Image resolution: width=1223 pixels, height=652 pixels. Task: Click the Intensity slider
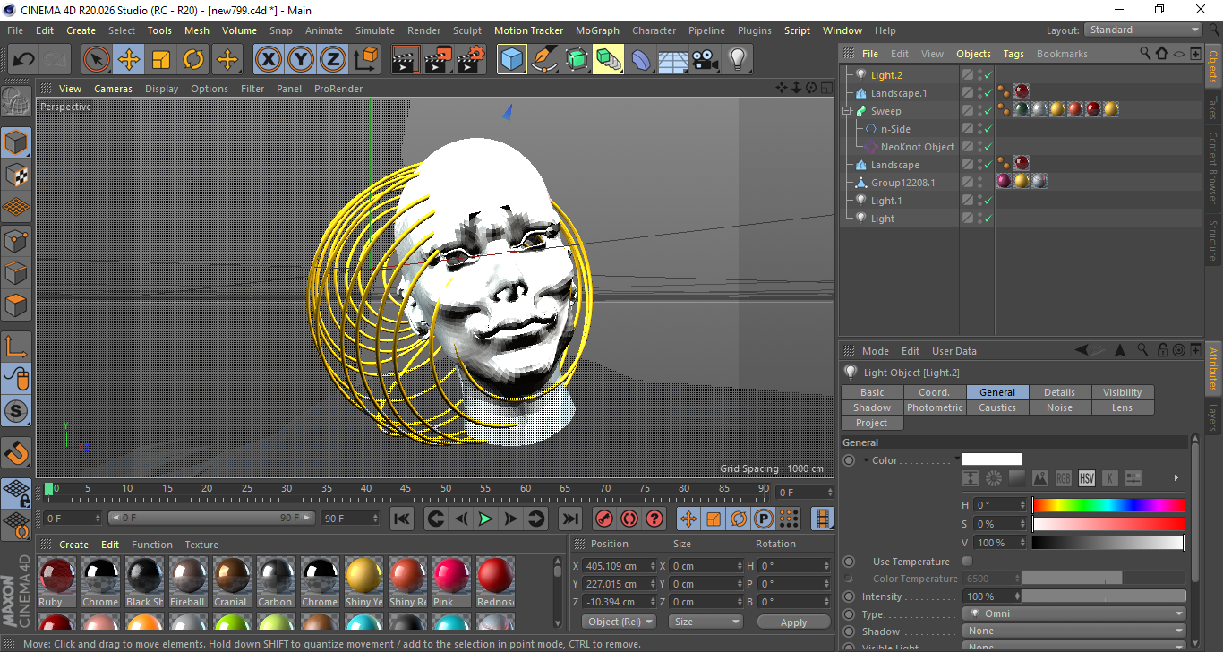pos(1104,596)
